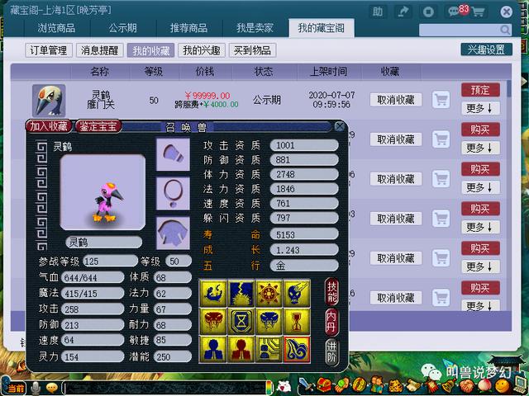
Task: Open the treasure chest icon in bottom toolbar
Action: click(324, 385)
